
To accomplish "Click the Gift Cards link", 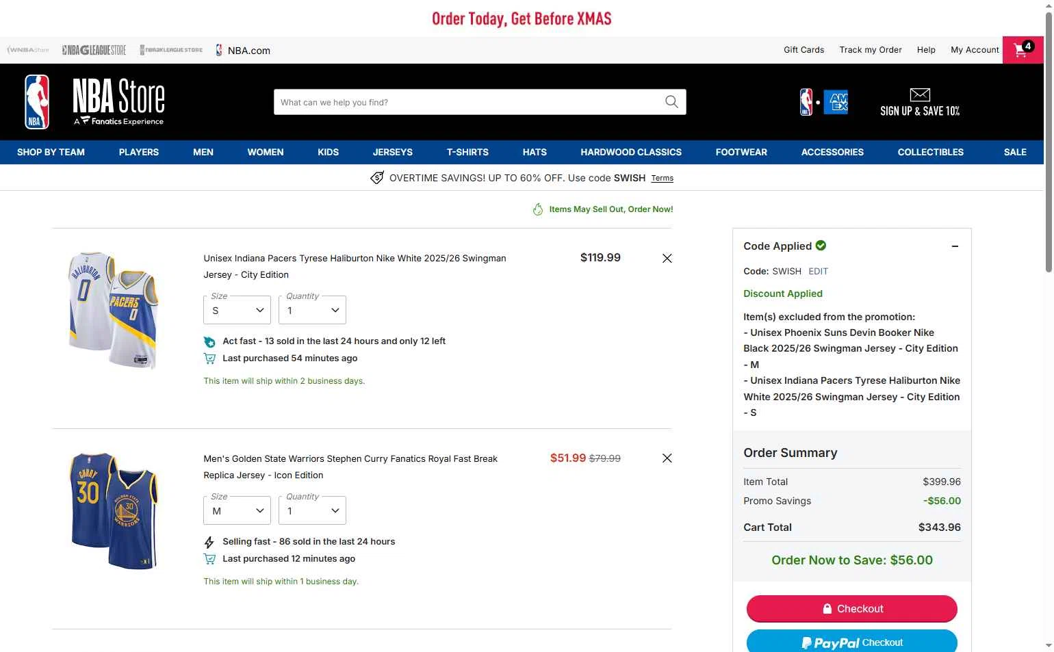I will [x=804, y=50].
